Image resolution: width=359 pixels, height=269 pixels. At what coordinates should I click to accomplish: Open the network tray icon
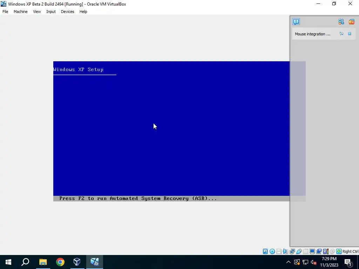coord(305,262)
